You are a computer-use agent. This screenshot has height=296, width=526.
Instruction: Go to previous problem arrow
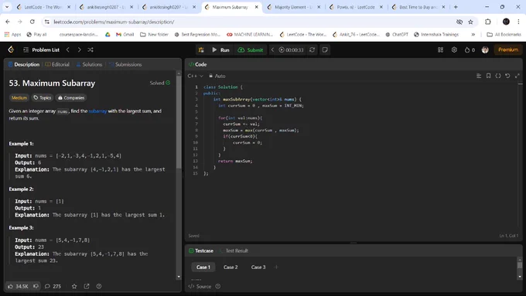coord(68,49)
